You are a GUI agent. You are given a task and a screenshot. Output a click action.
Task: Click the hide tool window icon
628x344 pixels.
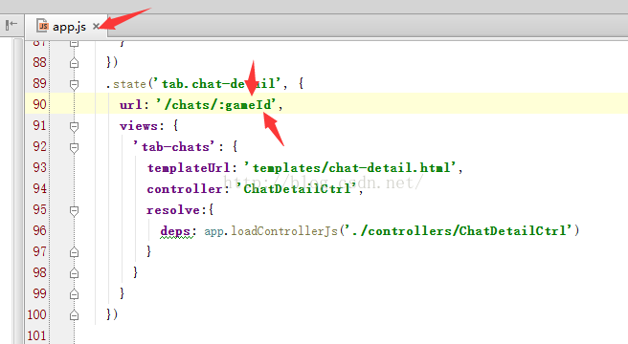coord(11,25)
